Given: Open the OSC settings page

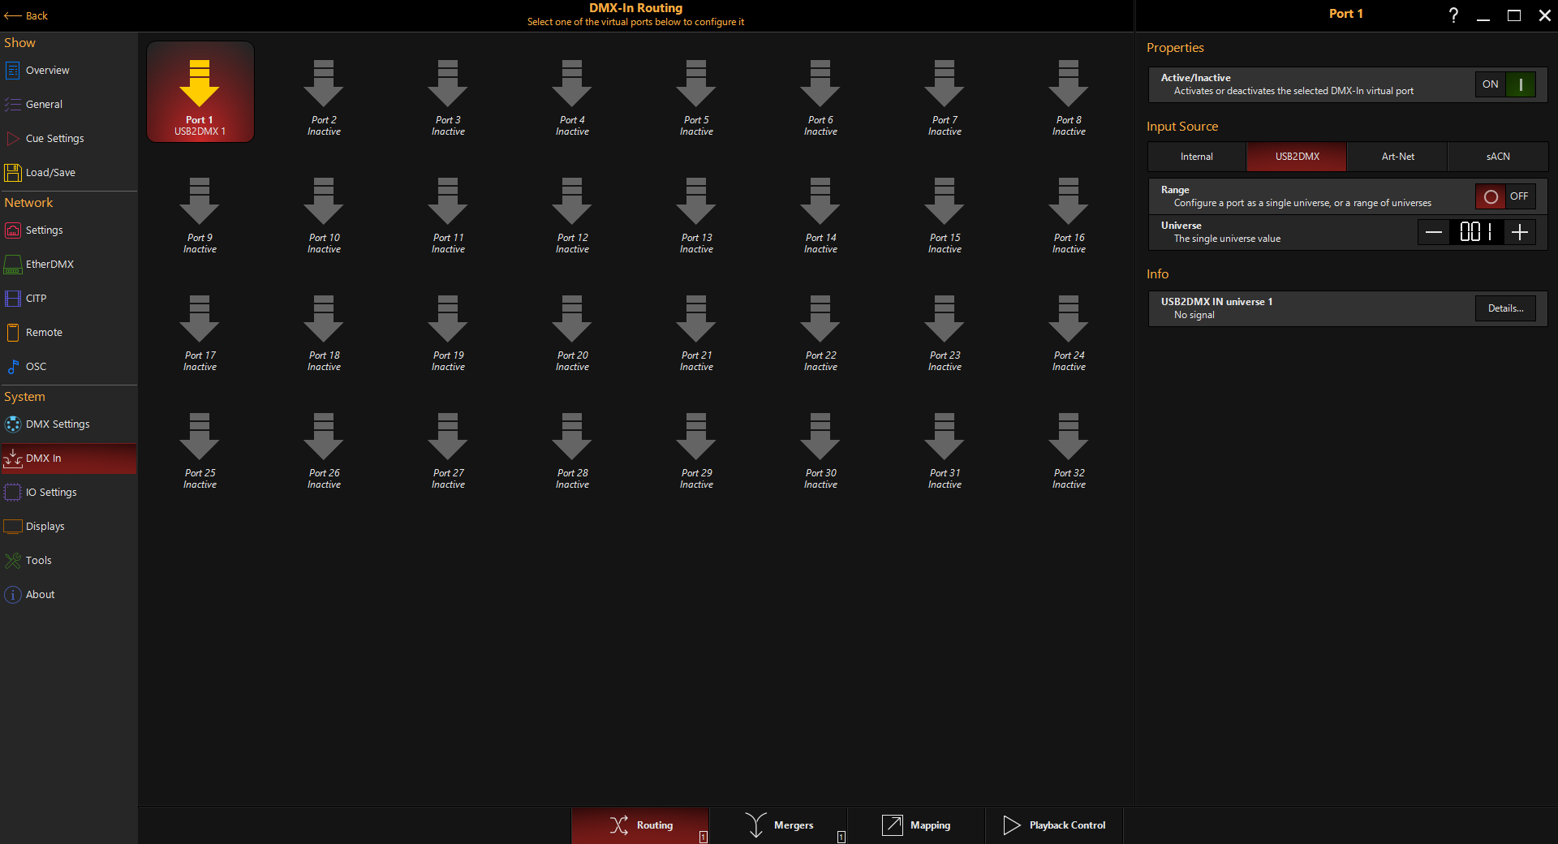Looking at the screenshot, I should click(x=36, y=367).
